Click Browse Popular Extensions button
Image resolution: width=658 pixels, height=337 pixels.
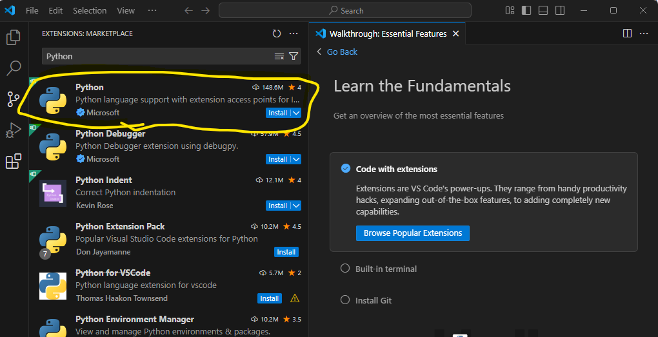pyautogui.click(x=412, y=233)
